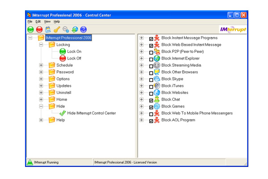Uncheck Block Web Based Instant Message checkbox
Viewport: 268px width, 179px height.
[x=151, y=46]
